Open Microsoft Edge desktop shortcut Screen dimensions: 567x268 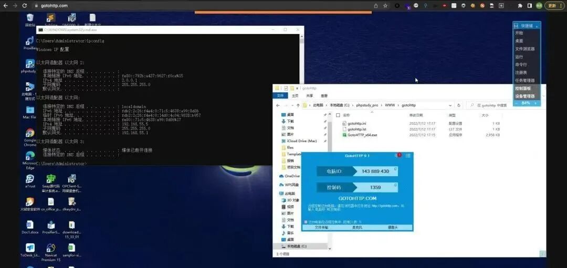click(30, 160)
